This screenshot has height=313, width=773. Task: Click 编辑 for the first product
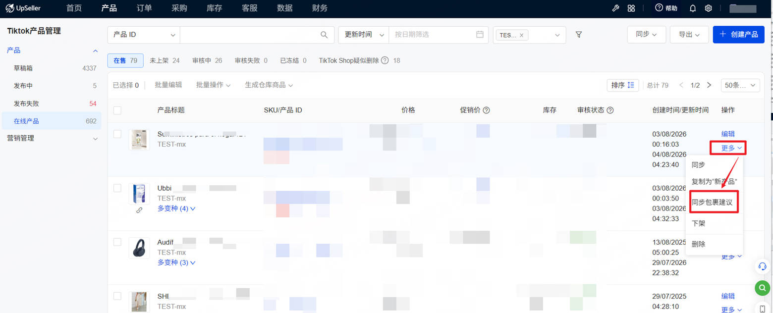pos(728,134)
